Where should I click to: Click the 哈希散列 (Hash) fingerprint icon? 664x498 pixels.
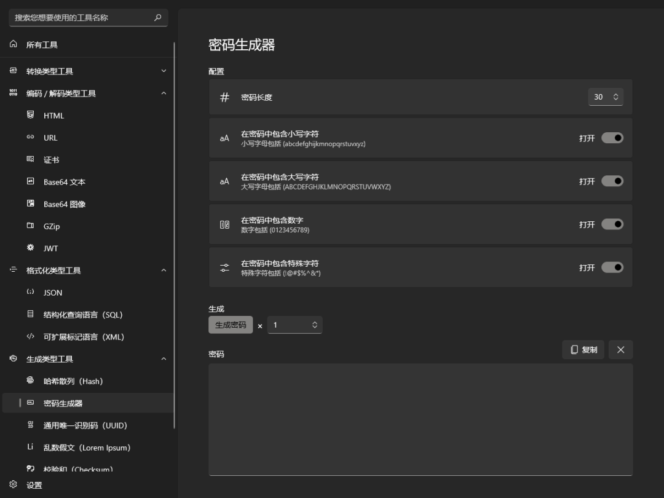[31, 381]
